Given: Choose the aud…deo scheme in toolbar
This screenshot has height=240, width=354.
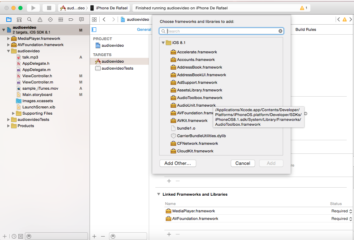Looking at the screenshot, I should (72, 8).
